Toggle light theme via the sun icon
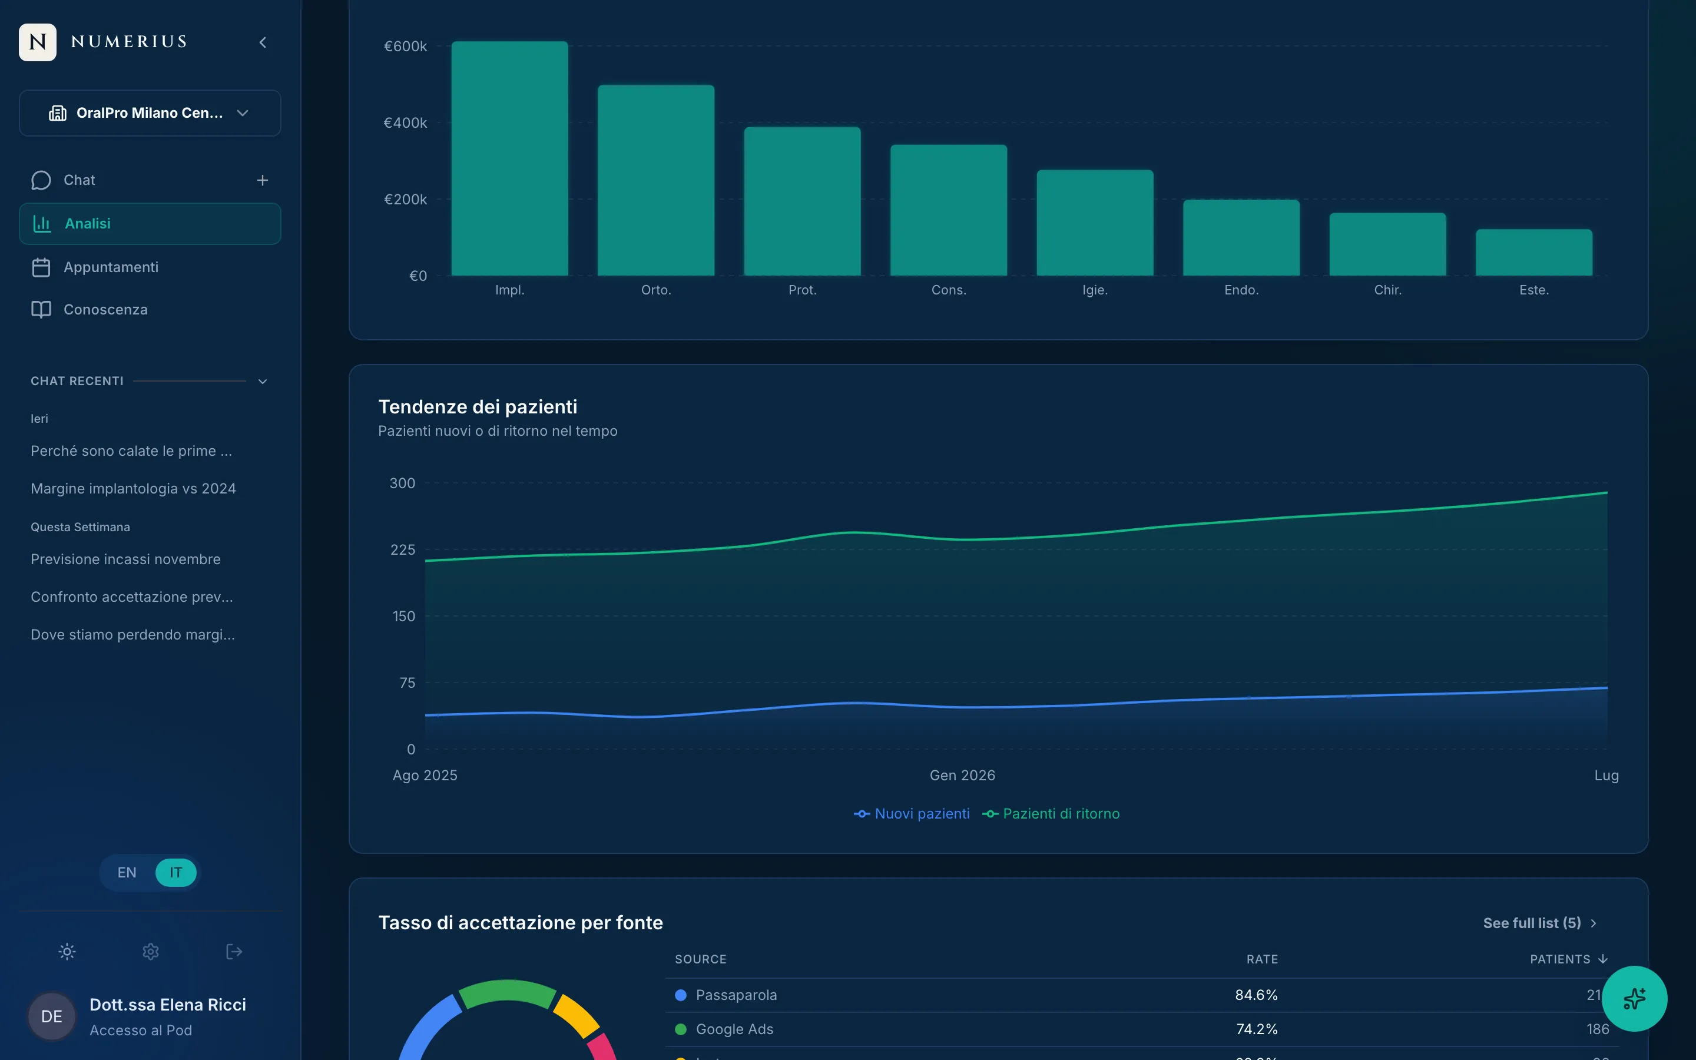This screenshot has height=1060, width=1696. (67, 951)
